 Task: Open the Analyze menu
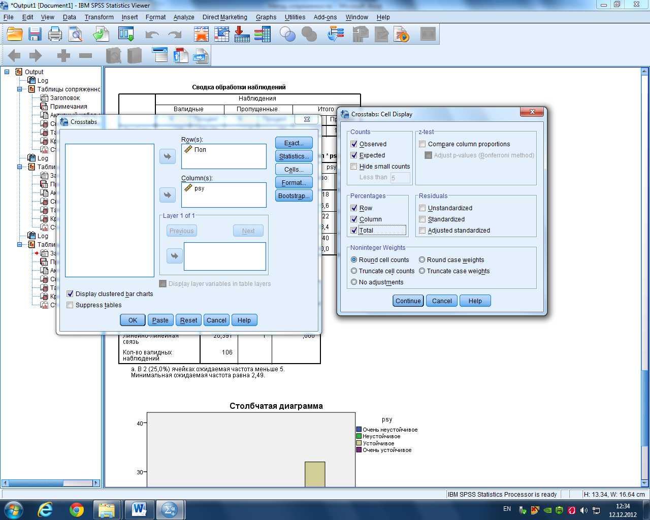coord(184,17)
